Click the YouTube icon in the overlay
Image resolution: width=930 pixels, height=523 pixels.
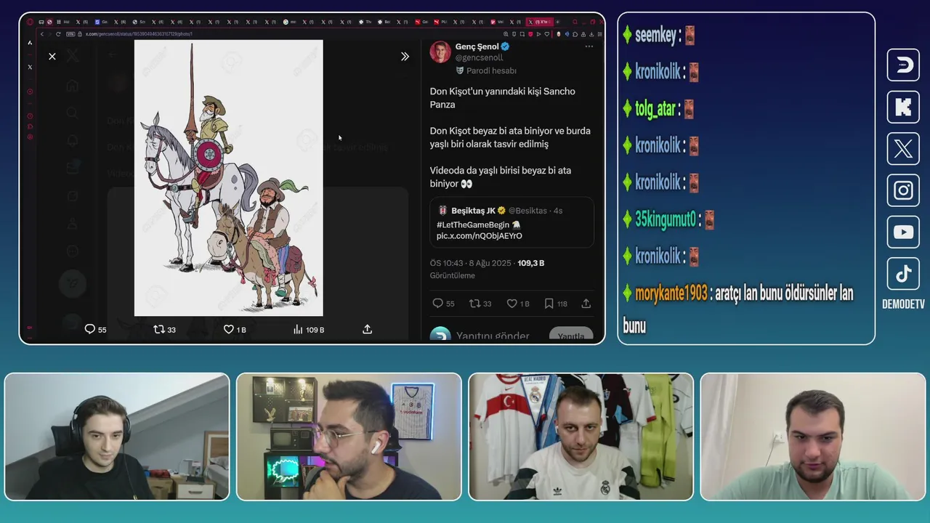tap(903, 232)
